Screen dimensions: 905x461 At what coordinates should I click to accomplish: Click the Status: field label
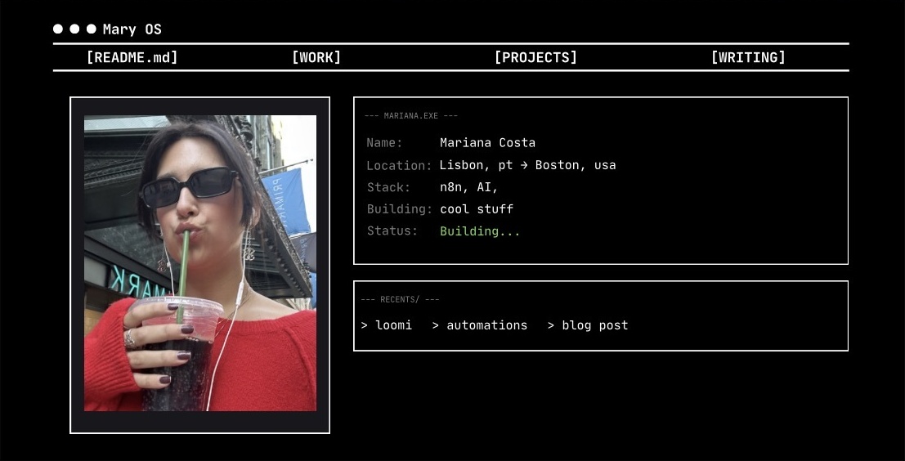coord(392,230)
